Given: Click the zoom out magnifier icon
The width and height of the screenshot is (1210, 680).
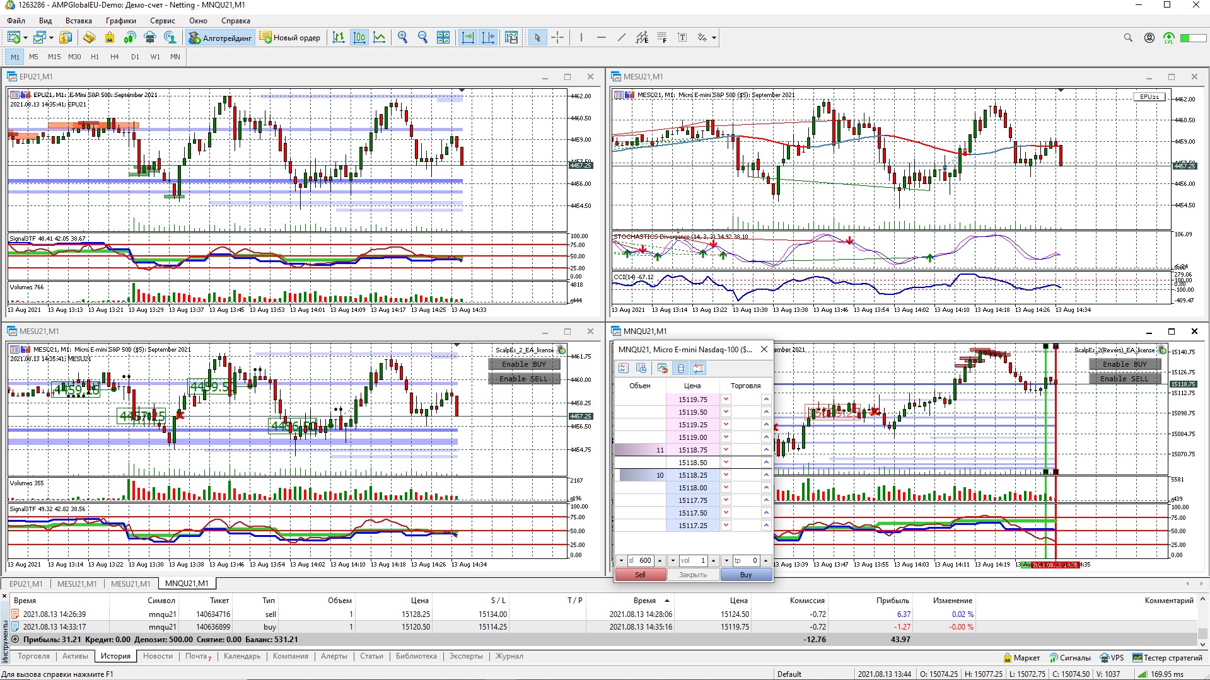Looking at the screenshot, I should point(422,38).
